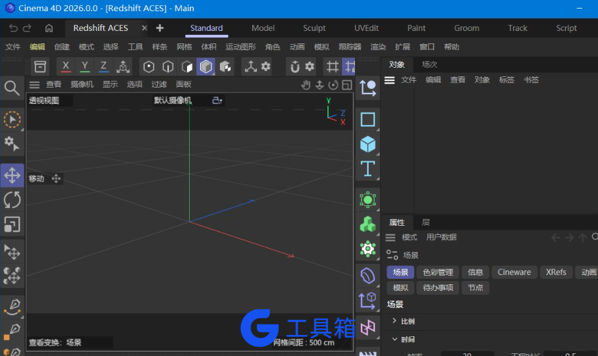This screenshot has width=598, height=356.
Task: Select Edges mode icon
Action: 168,66
